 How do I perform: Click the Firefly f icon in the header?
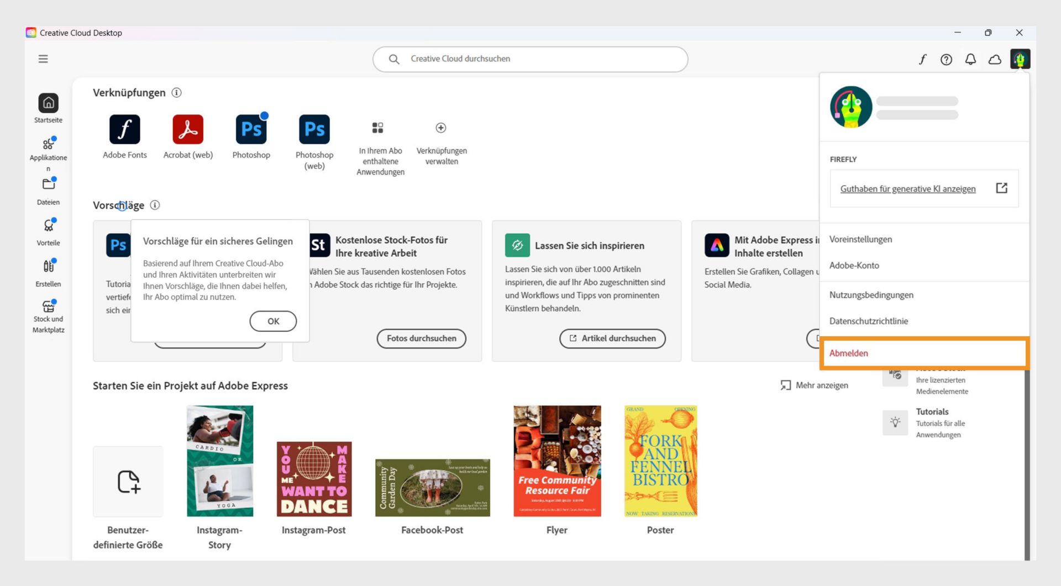point(922,59)
